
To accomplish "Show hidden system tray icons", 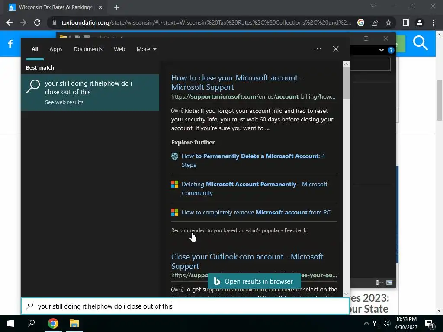I will (x=366, y=323).
